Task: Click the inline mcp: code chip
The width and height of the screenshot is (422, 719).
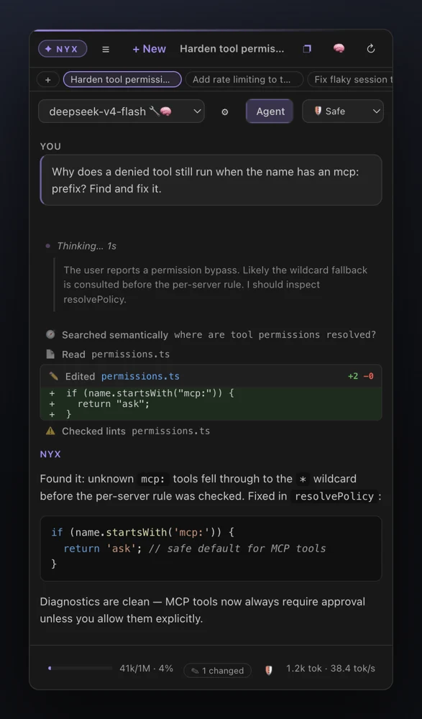Action: click(x=153, y=479)
